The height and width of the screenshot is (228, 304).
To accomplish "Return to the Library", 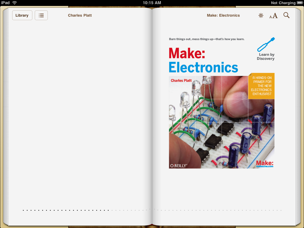I will pyautogui.click(x=22, y=15).
